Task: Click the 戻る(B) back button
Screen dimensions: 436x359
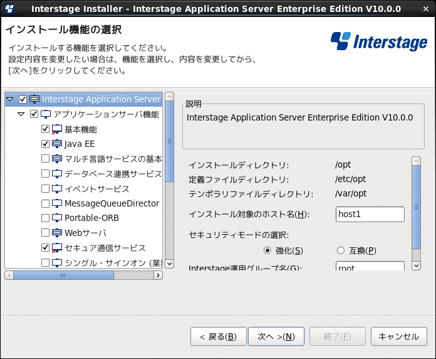Action: [219, 336]
